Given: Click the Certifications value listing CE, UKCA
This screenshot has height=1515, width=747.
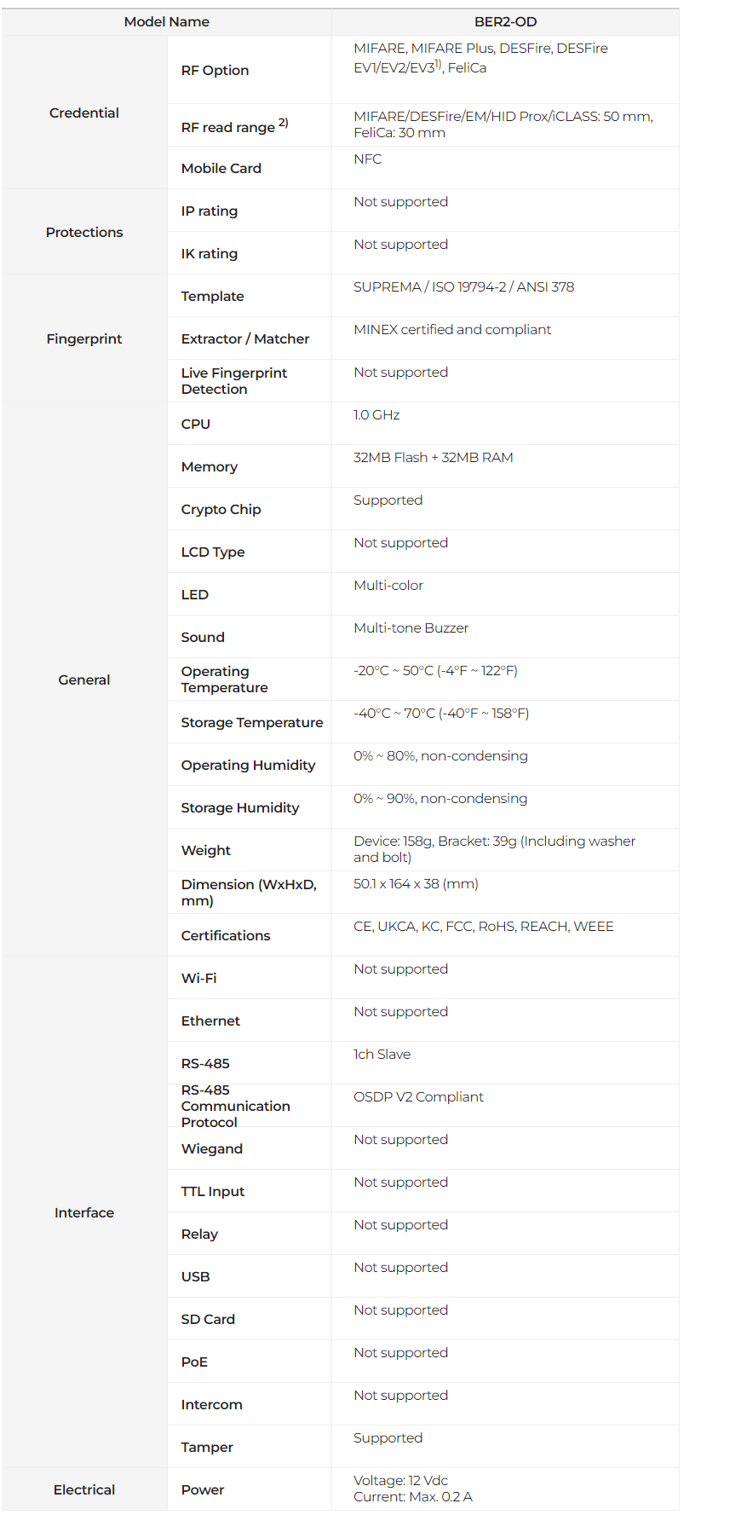Looking at the screenshot, I should point(483,927).
